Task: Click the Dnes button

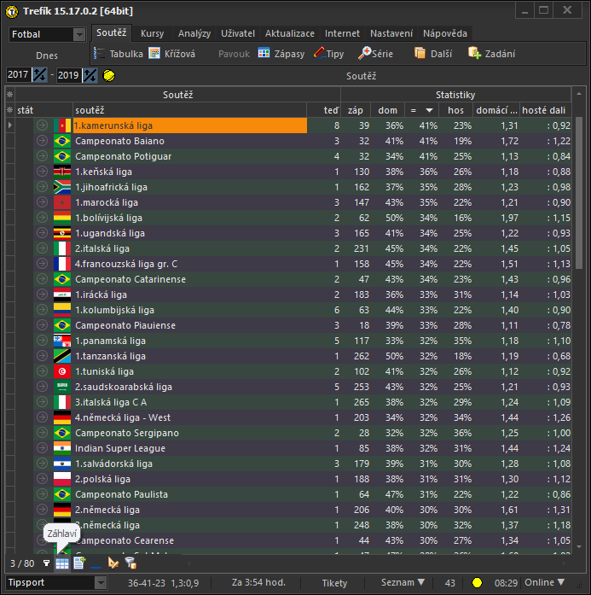Action: coord(46,55)
